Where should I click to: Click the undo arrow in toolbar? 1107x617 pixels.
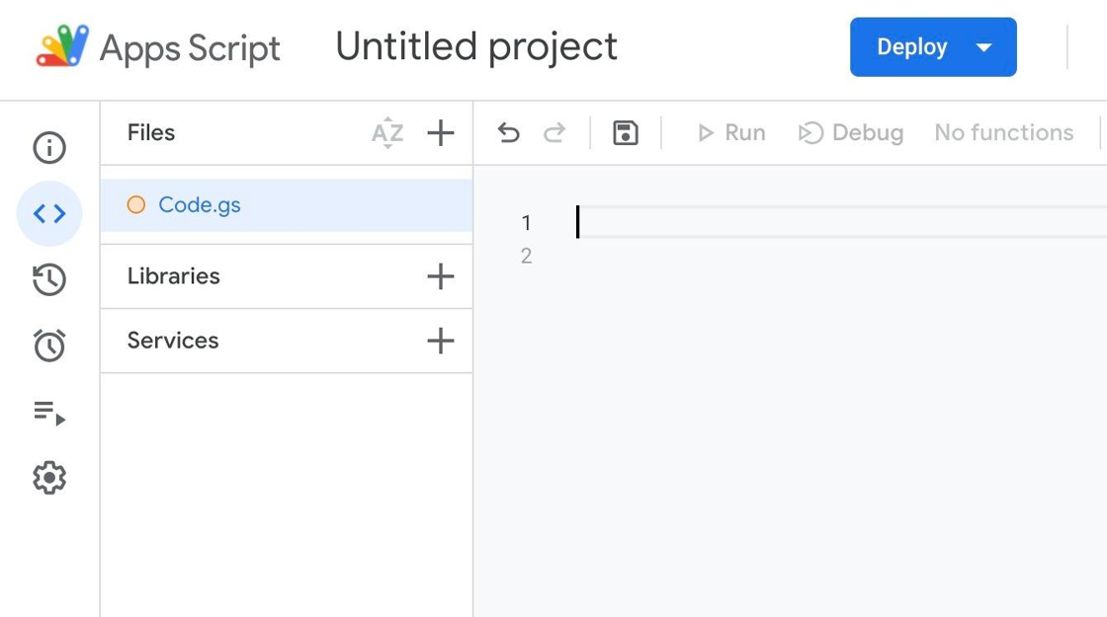click(509, 133)
